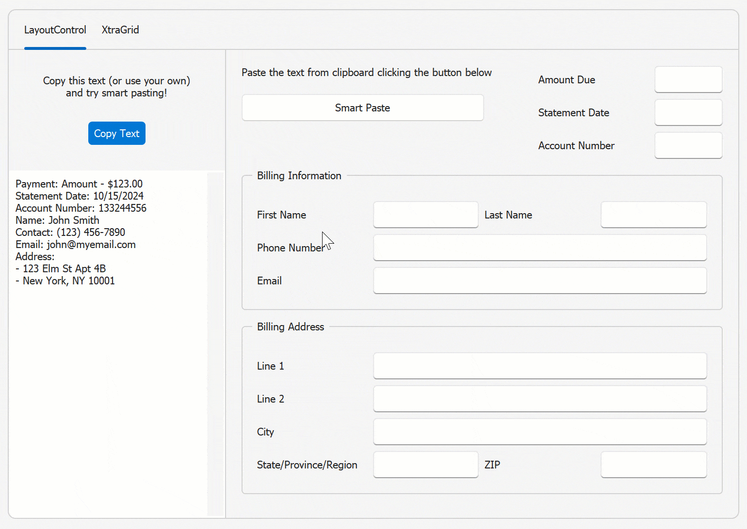Click the State/Province/Region field
747x529 pixels.
coord(425,465)
